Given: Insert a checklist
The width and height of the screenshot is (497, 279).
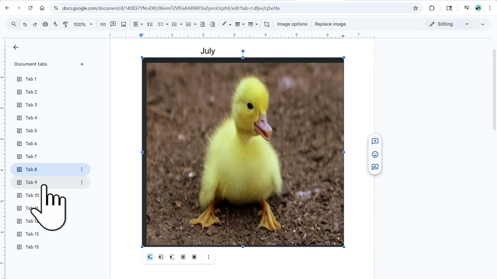Looking at the screenshot, I should 160,24.
